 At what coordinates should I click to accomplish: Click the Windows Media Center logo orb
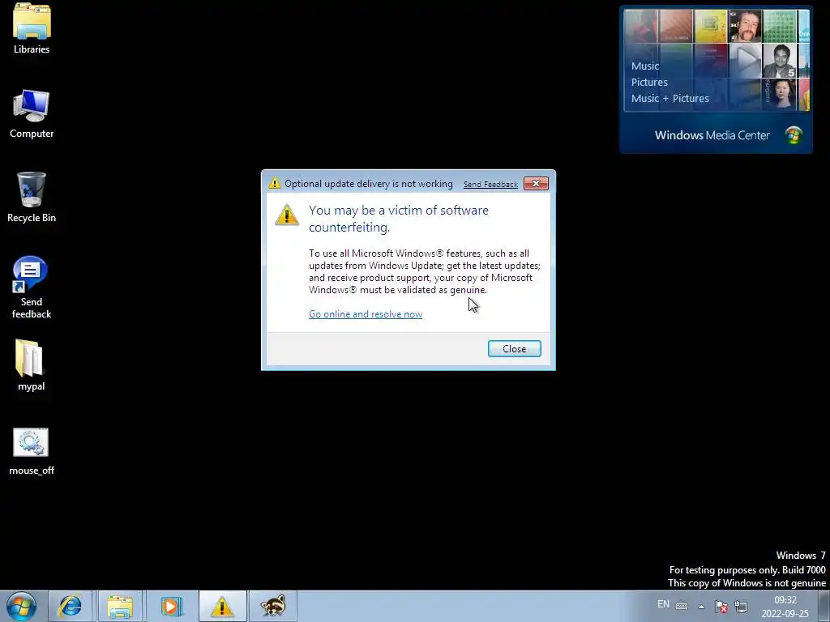coord(793,135)
